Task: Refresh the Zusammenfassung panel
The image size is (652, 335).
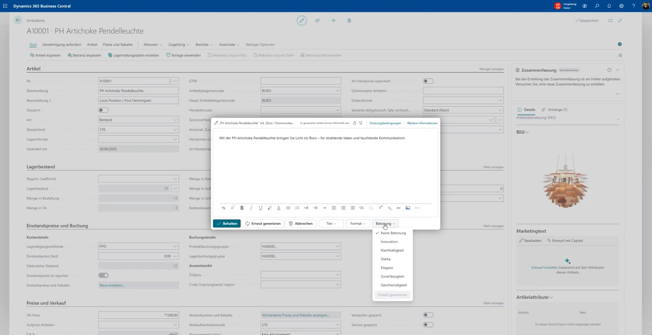Action: point(609,70)
